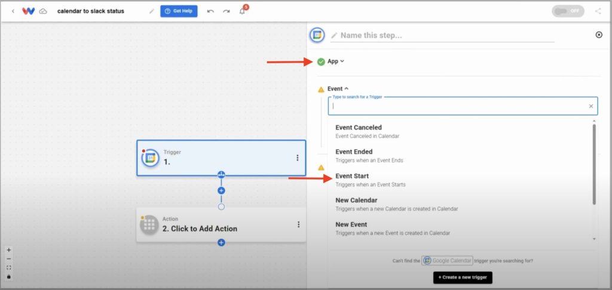
Task: Open Trigger node three-dot menu
Action: click(298, 158)
